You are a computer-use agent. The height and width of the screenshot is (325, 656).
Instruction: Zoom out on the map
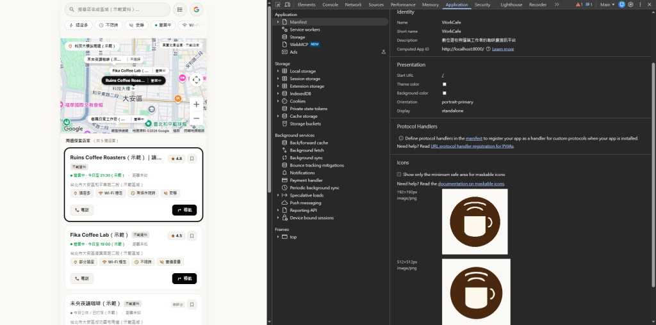tap(196, 118)
